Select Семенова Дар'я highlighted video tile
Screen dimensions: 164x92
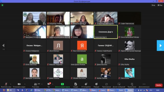click(x=106, y=32)
